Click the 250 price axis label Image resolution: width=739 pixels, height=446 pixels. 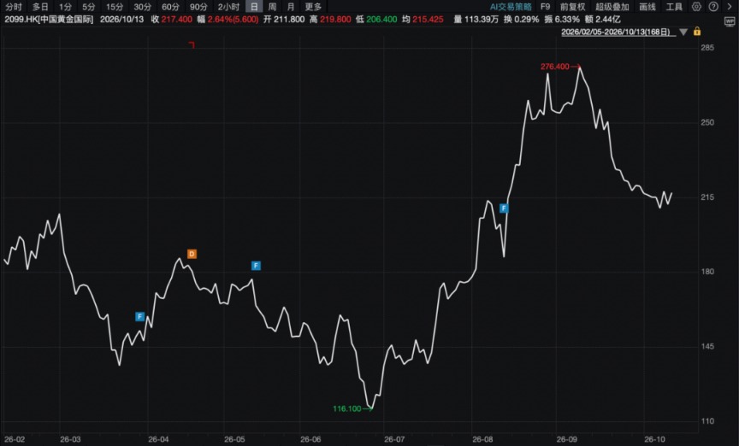click(x=707, y=122)
